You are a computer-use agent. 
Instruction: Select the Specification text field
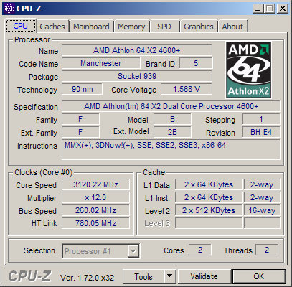tap(171, 106)
